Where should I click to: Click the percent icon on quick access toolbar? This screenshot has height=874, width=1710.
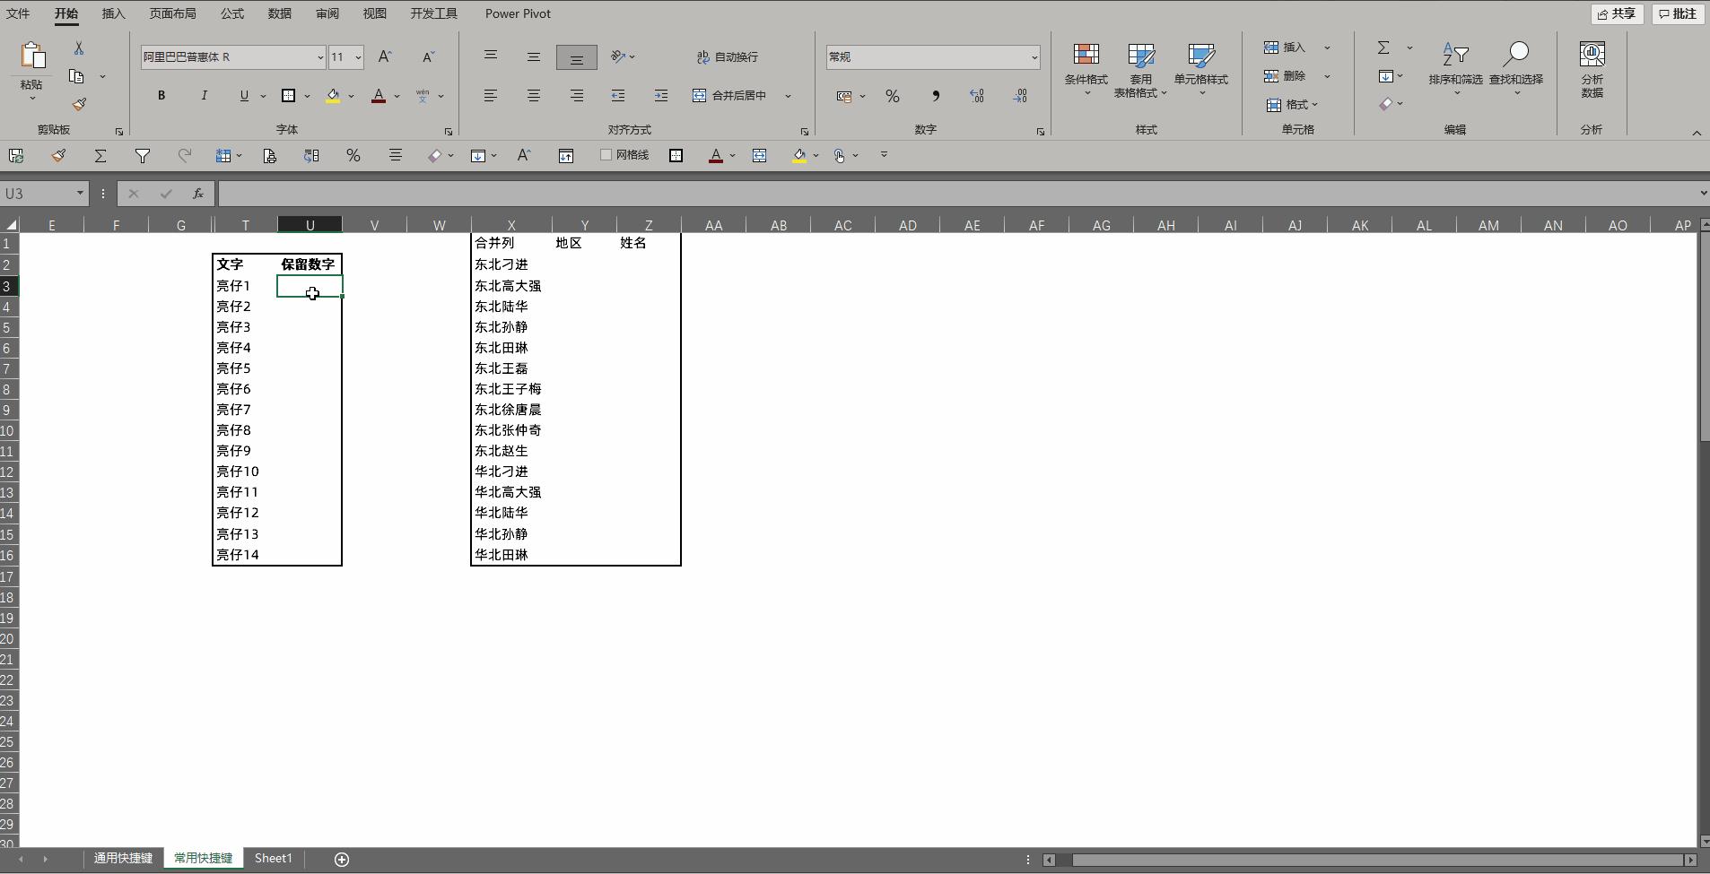point(353,156)
